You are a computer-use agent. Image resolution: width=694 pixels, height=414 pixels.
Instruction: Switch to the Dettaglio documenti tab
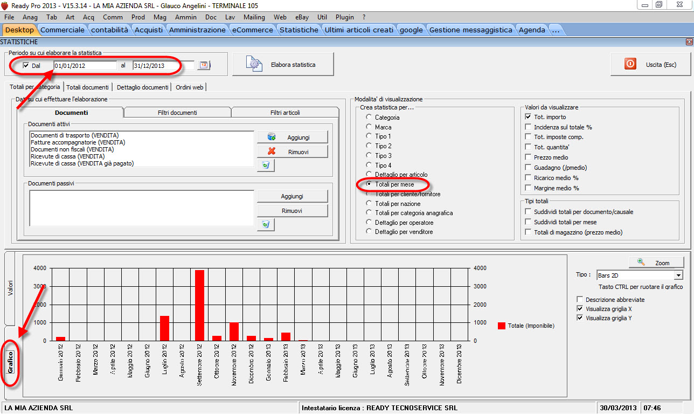click(x=142, y=87)
